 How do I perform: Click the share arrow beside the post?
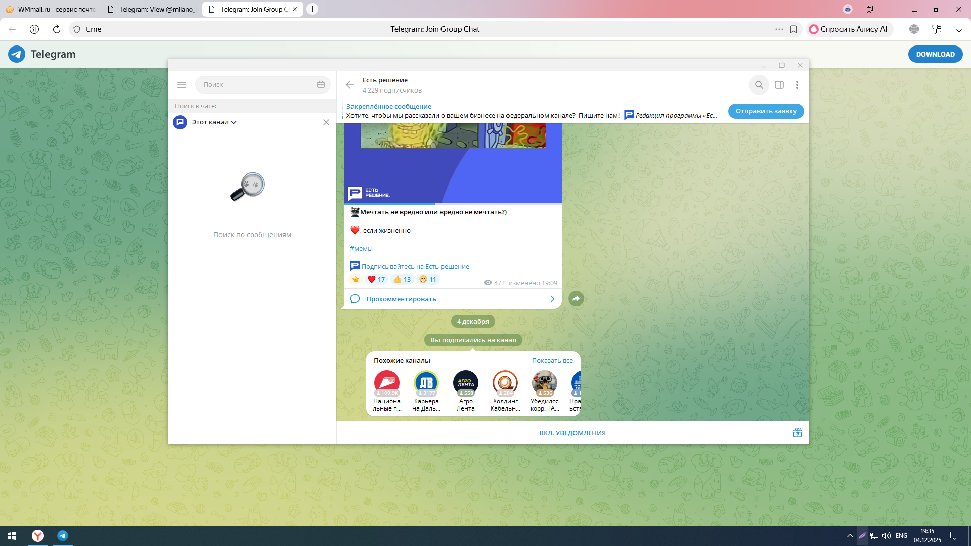pyautogui.click(x=576, y=299)
